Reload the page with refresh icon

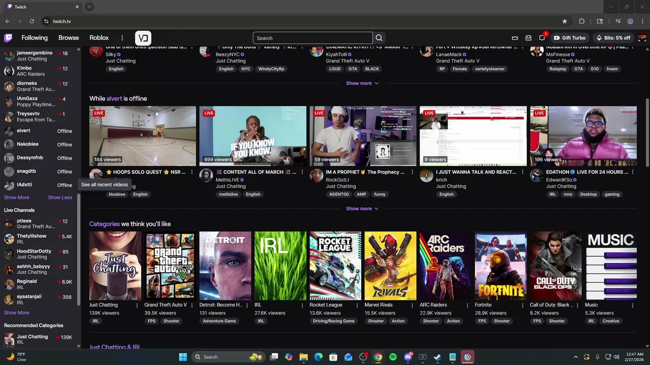31,21
